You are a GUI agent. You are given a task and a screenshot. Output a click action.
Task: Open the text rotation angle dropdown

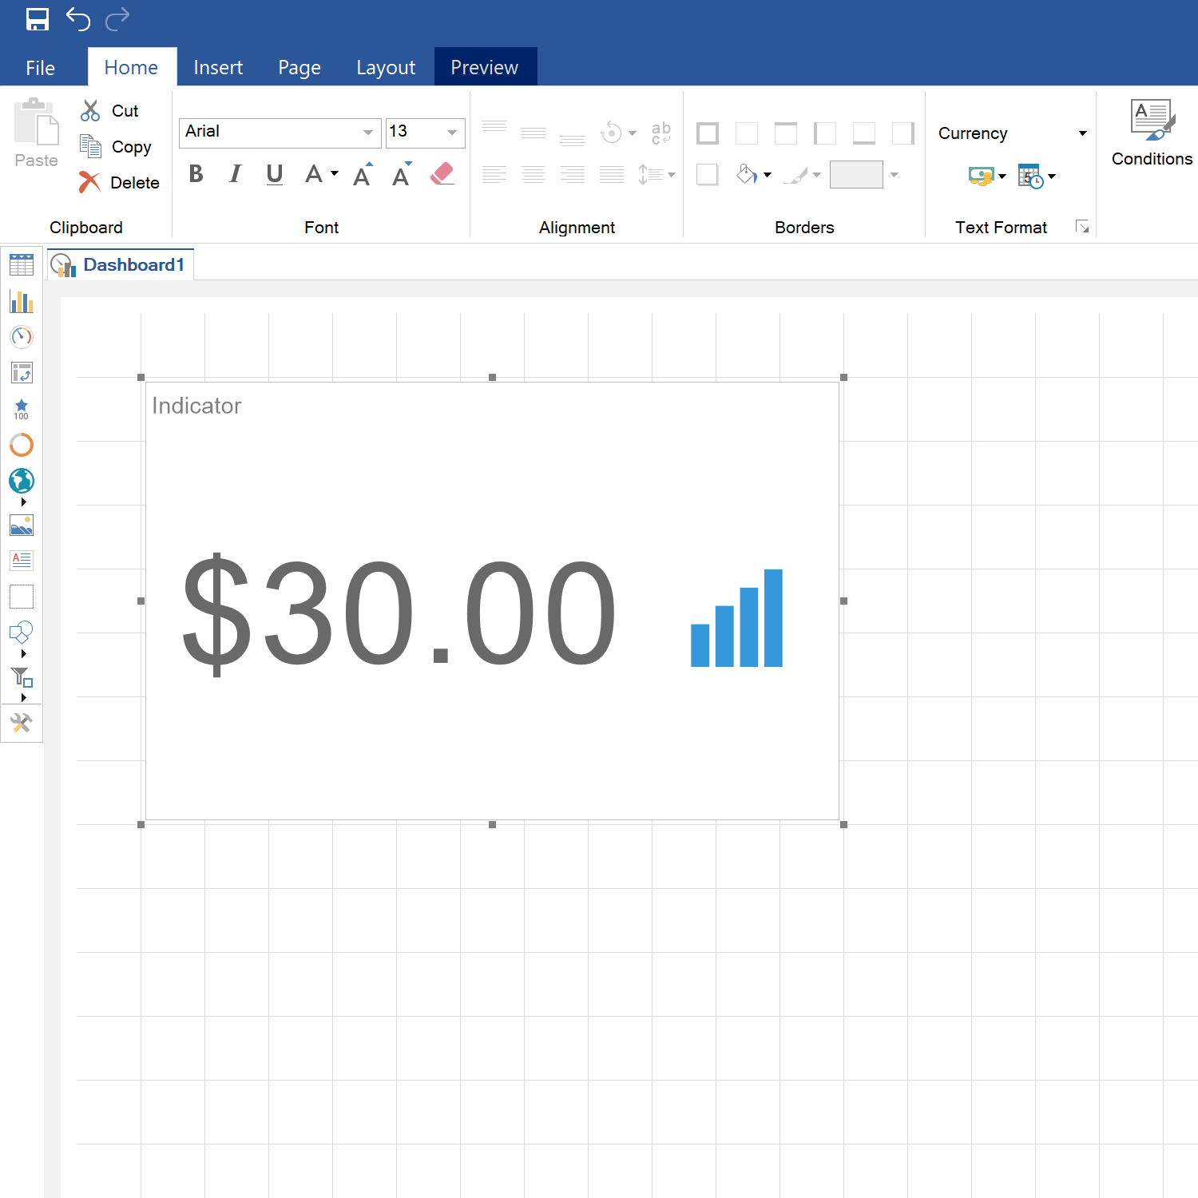619,133
